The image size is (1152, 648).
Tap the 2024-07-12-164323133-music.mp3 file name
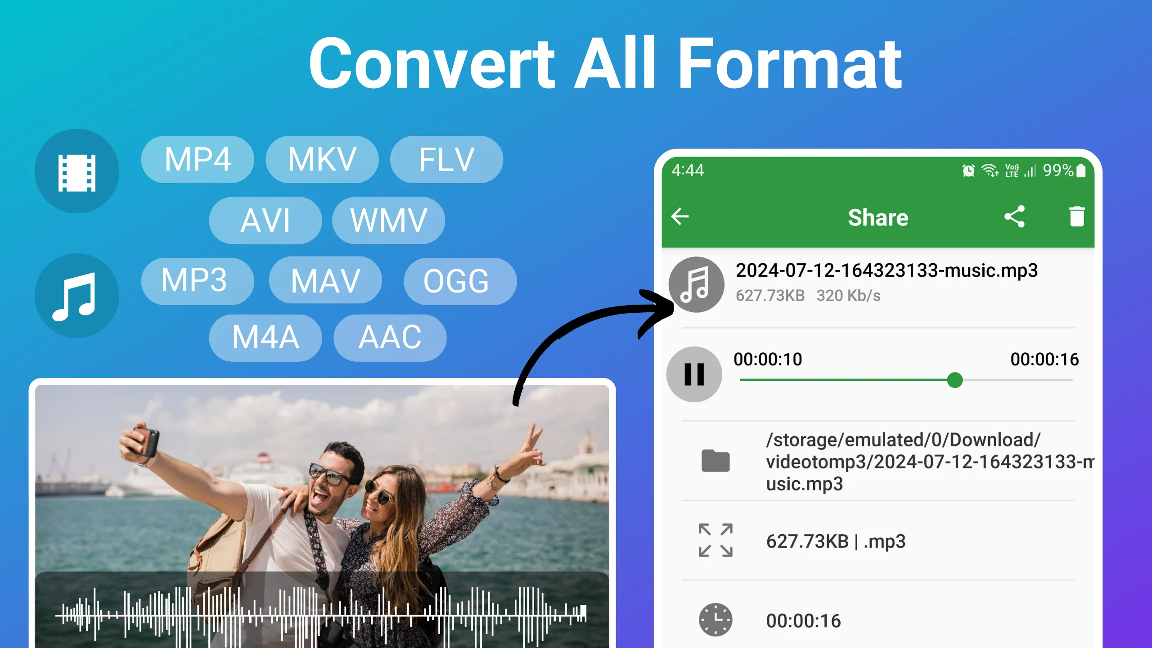click(886, 270)
